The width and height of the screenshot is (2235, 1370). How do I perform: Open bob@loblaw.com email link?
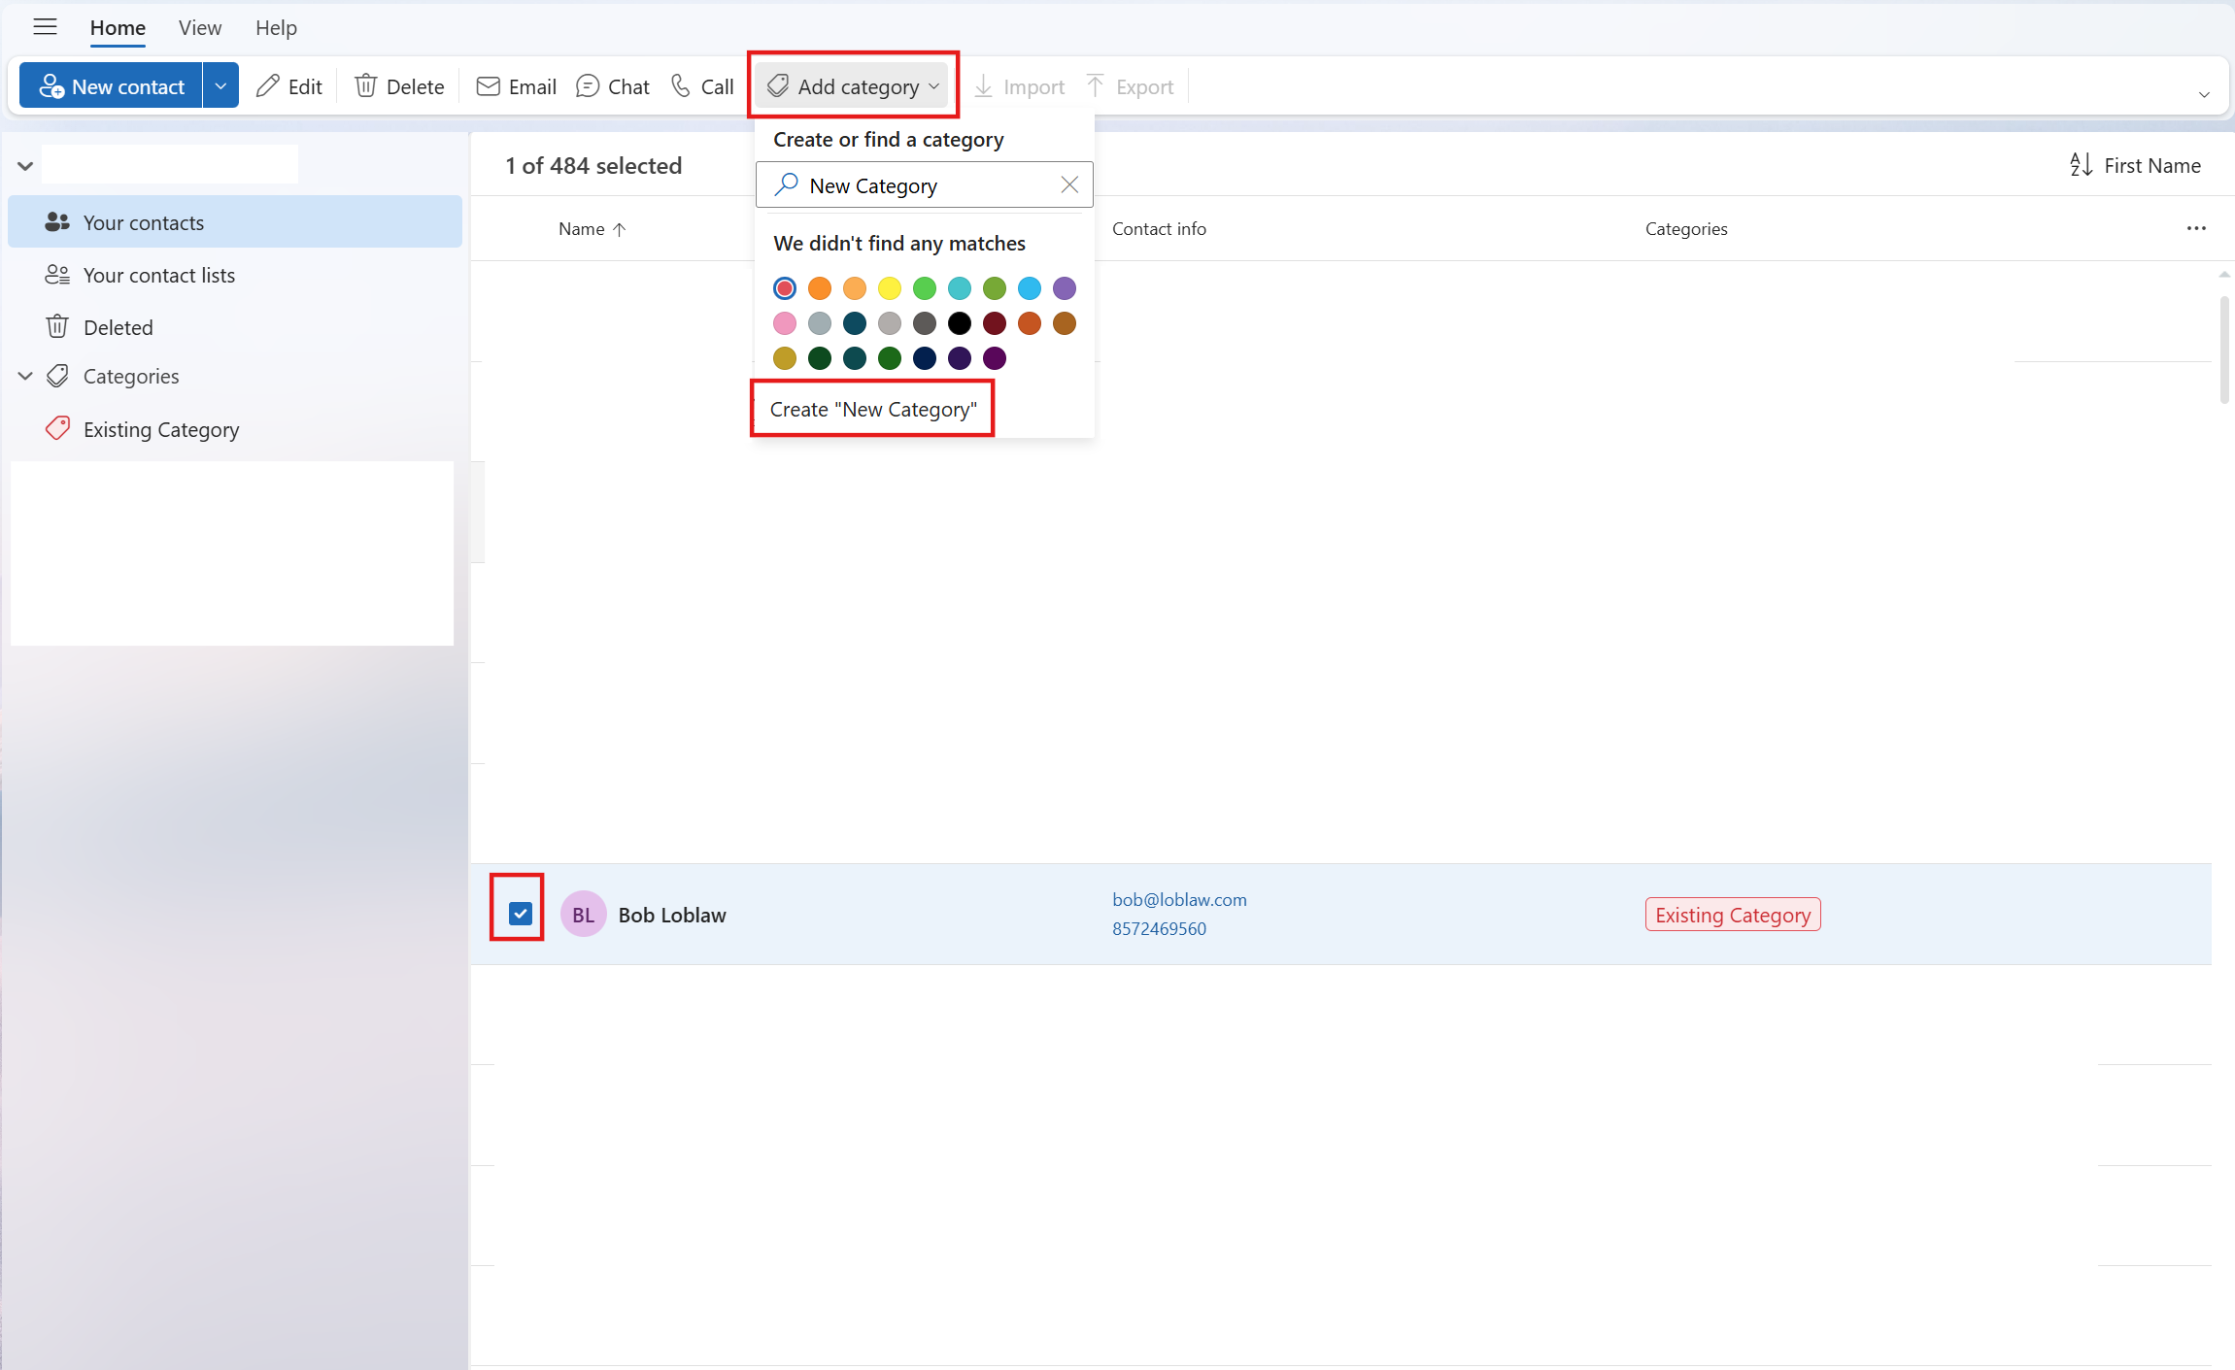1178,898
